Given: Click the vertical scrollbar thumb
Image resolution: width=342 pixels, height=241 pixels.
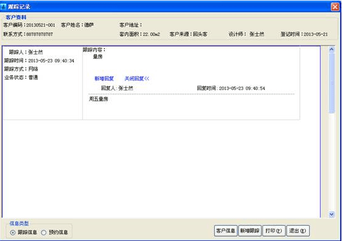Looking at the screenshot, I should tap(331, 83).
